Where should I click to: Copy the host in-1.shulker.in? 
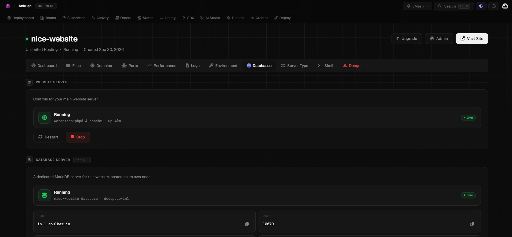[x=247, y=224]
